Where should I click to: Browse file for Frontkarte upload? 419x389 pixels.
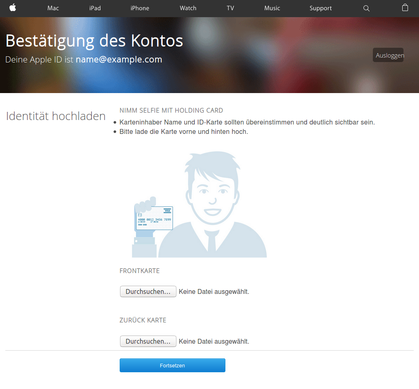[x=148, y=291]
